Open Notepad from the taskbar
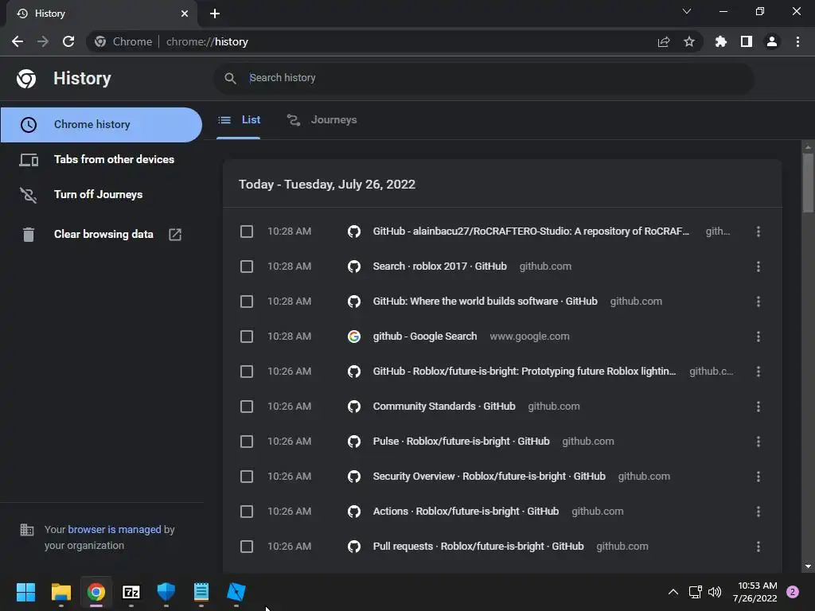Image resolution: width=815 pixels, height=611 pixels. pyautogui.click(x=201, y=592)
